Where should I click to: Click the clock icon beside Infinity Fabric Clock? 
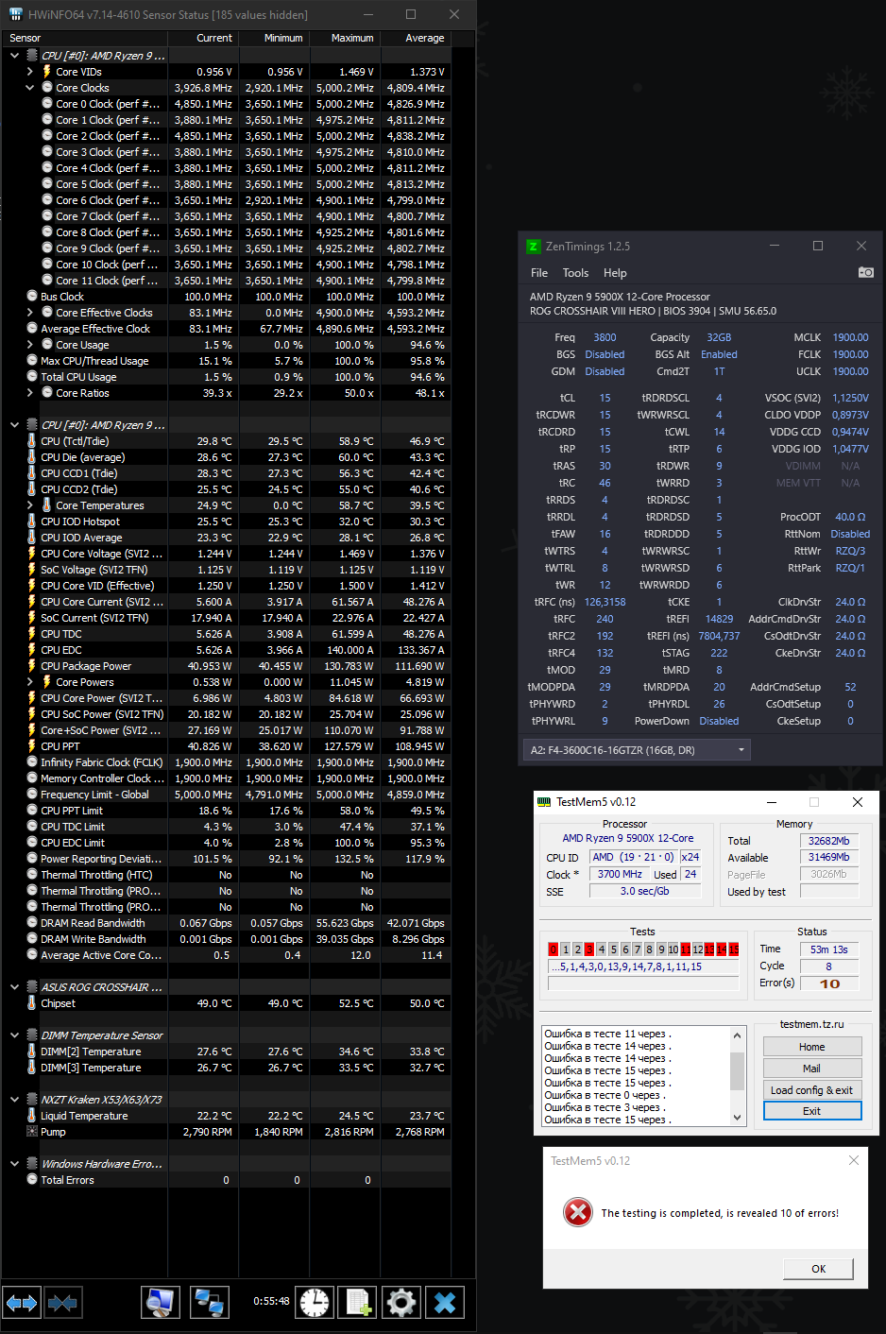click(32, 762)
